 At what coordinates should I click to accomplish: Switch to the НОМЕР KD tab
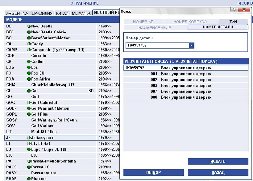[143, 21]
